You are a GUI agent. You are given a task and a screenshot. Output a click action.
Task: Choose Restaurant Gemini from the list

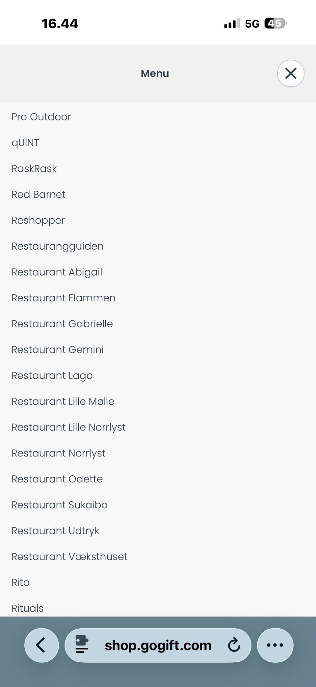click(x=58, y=350)
